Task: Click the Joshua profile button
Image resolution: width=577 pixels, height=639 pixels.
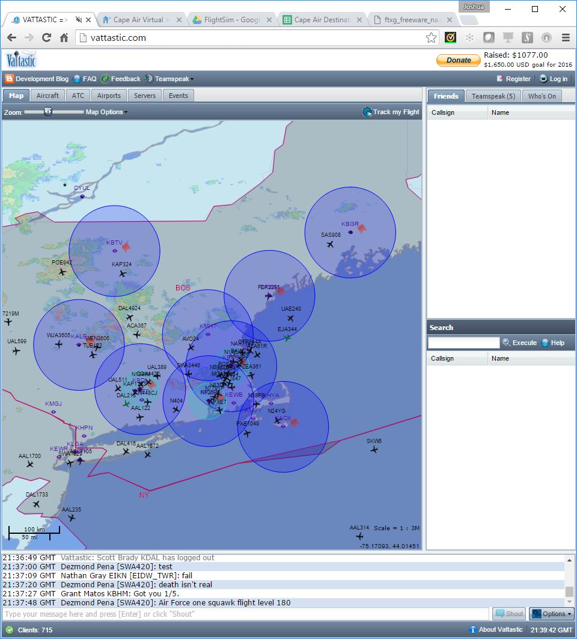Action: (x=474, y=7)
